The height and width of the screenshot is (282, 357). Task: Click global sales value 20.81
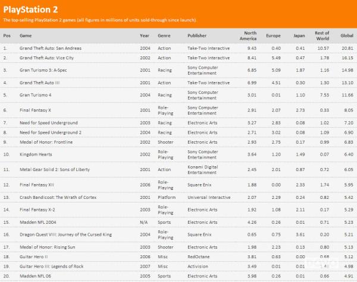tap(347, 48)
